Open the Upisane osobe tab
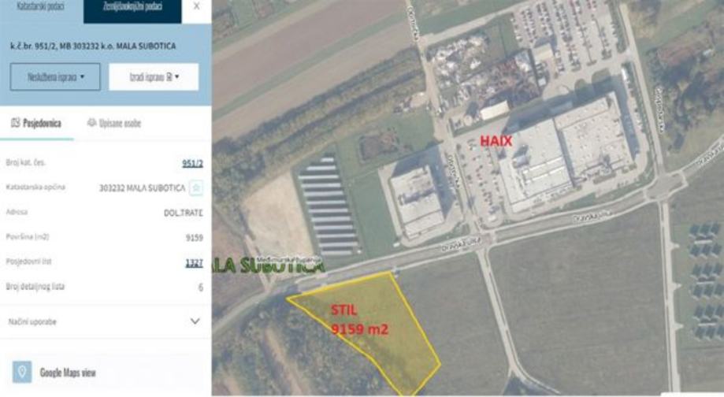The height and width of the screenshot is (397, 724). 114,123
